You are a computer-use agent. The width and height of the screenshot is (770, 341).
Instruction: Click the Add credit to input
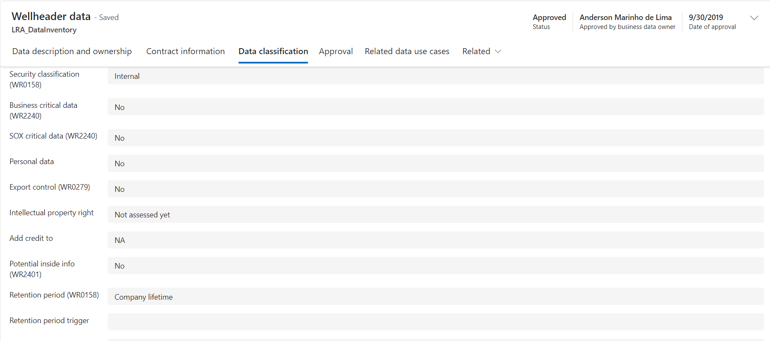pos(435,240)
